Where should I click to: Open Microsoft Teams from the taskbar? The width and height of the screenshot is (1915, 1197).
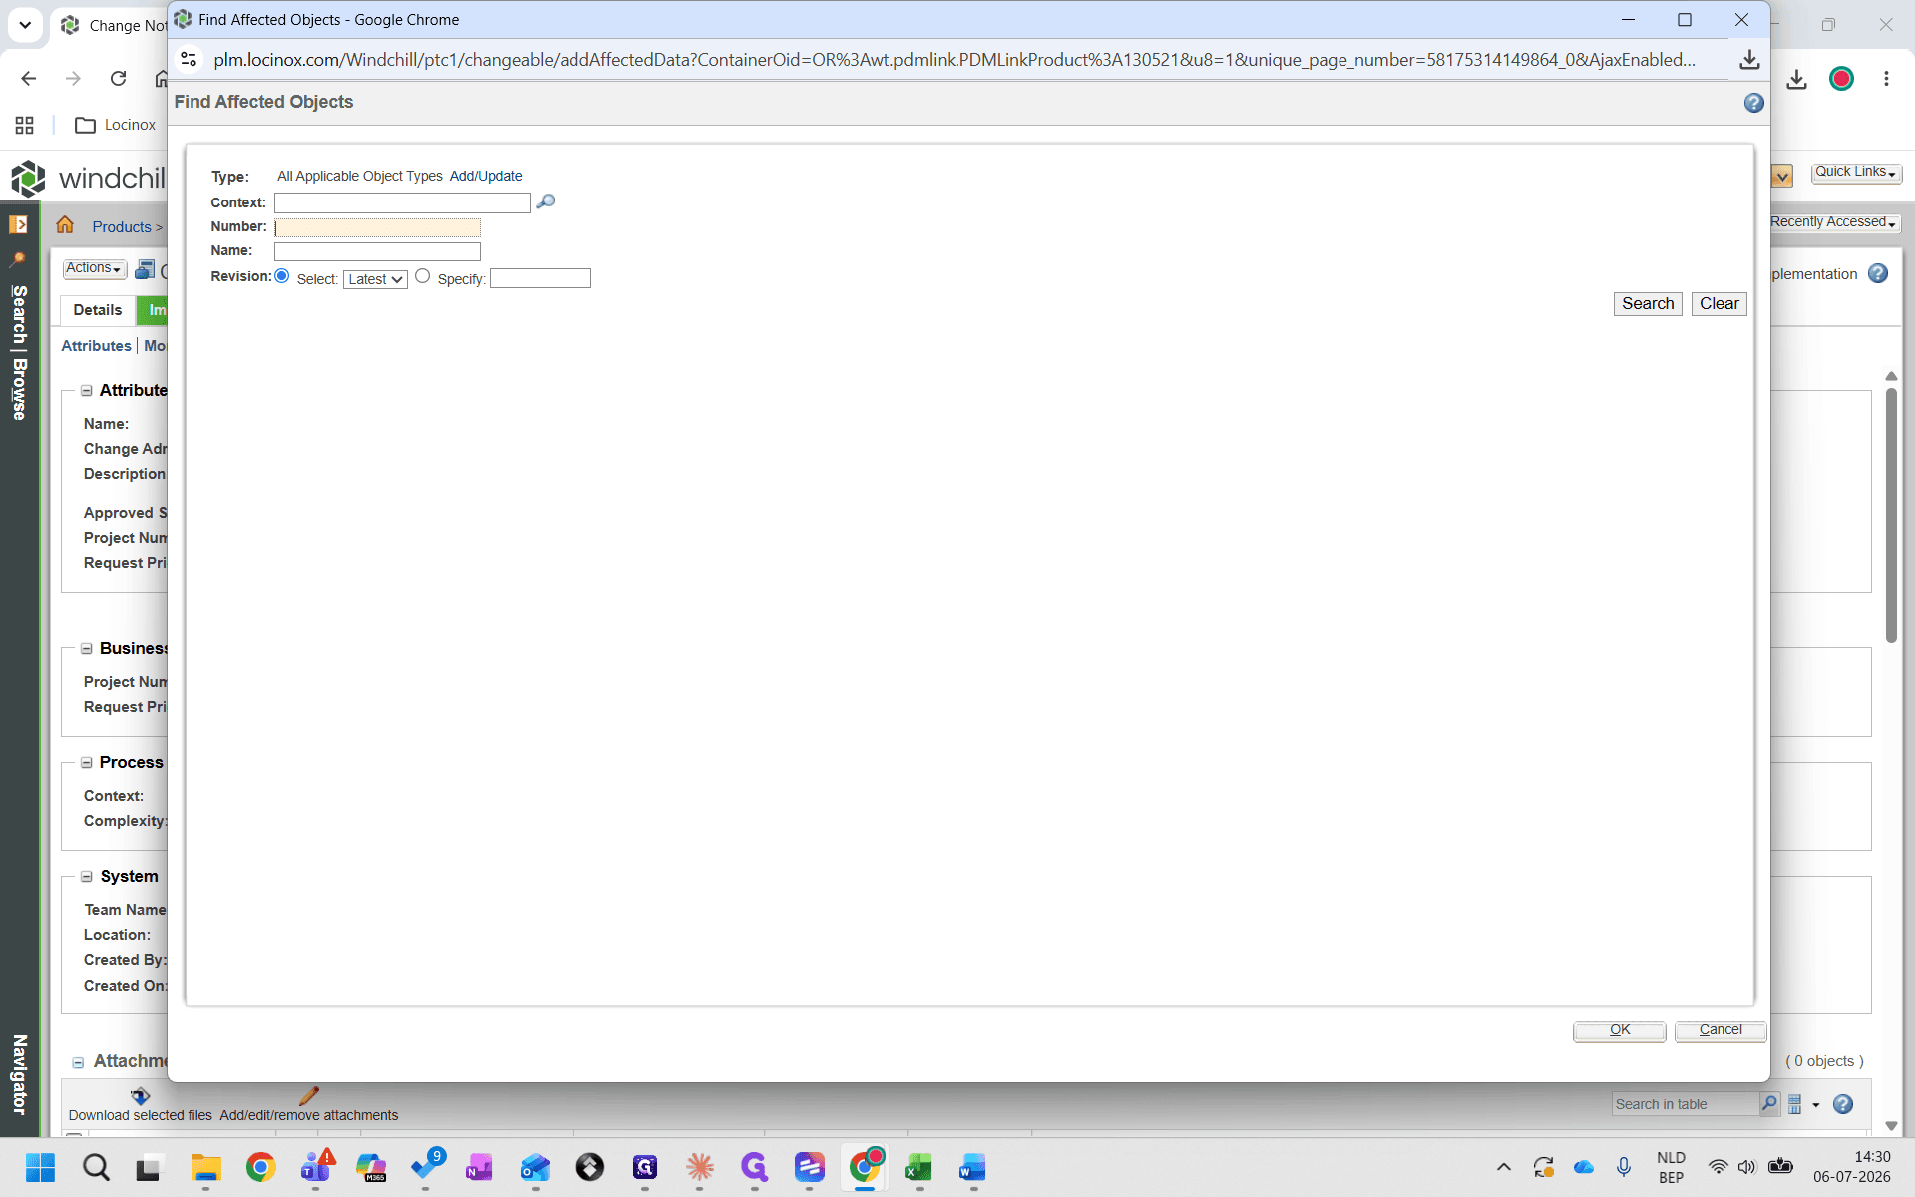coord(316,1167)
